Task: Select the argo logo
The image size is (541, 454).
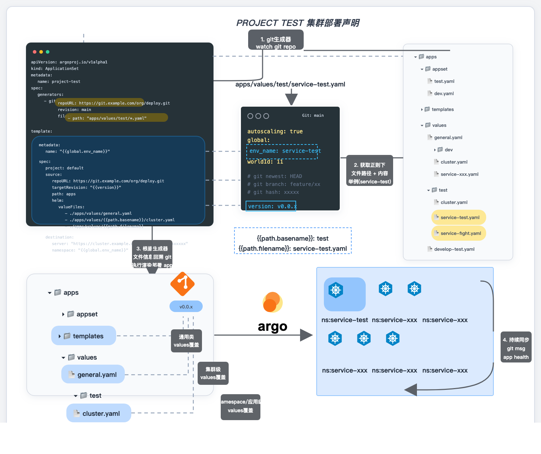Action: tap(272, 303)
